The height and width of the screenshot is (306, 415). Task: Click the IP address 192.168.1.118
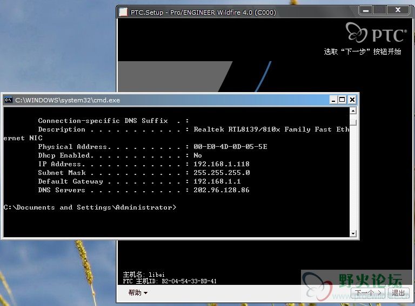tap(222, 164)
